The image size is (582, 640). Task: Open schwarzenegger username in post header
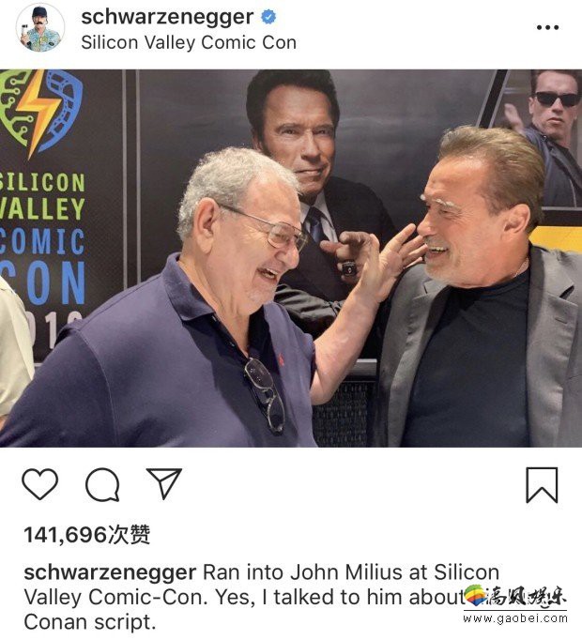(167, 17)
